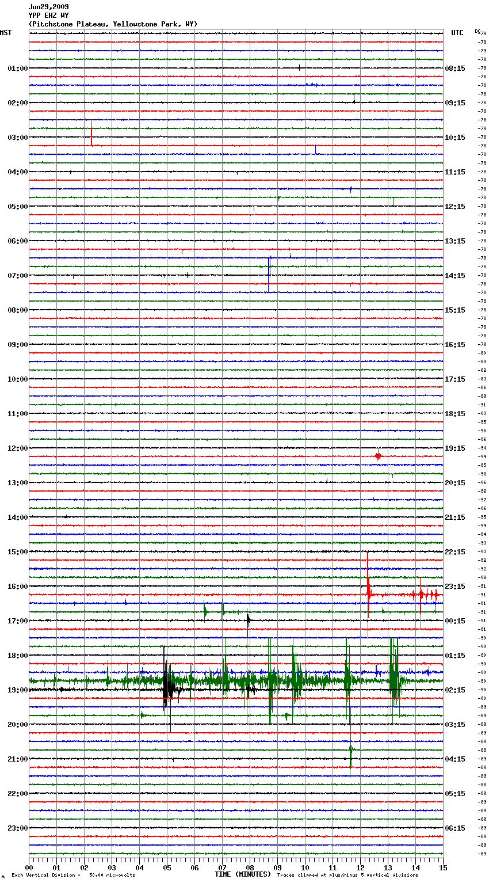Select the 19:00 MST time label

[18, 690]
